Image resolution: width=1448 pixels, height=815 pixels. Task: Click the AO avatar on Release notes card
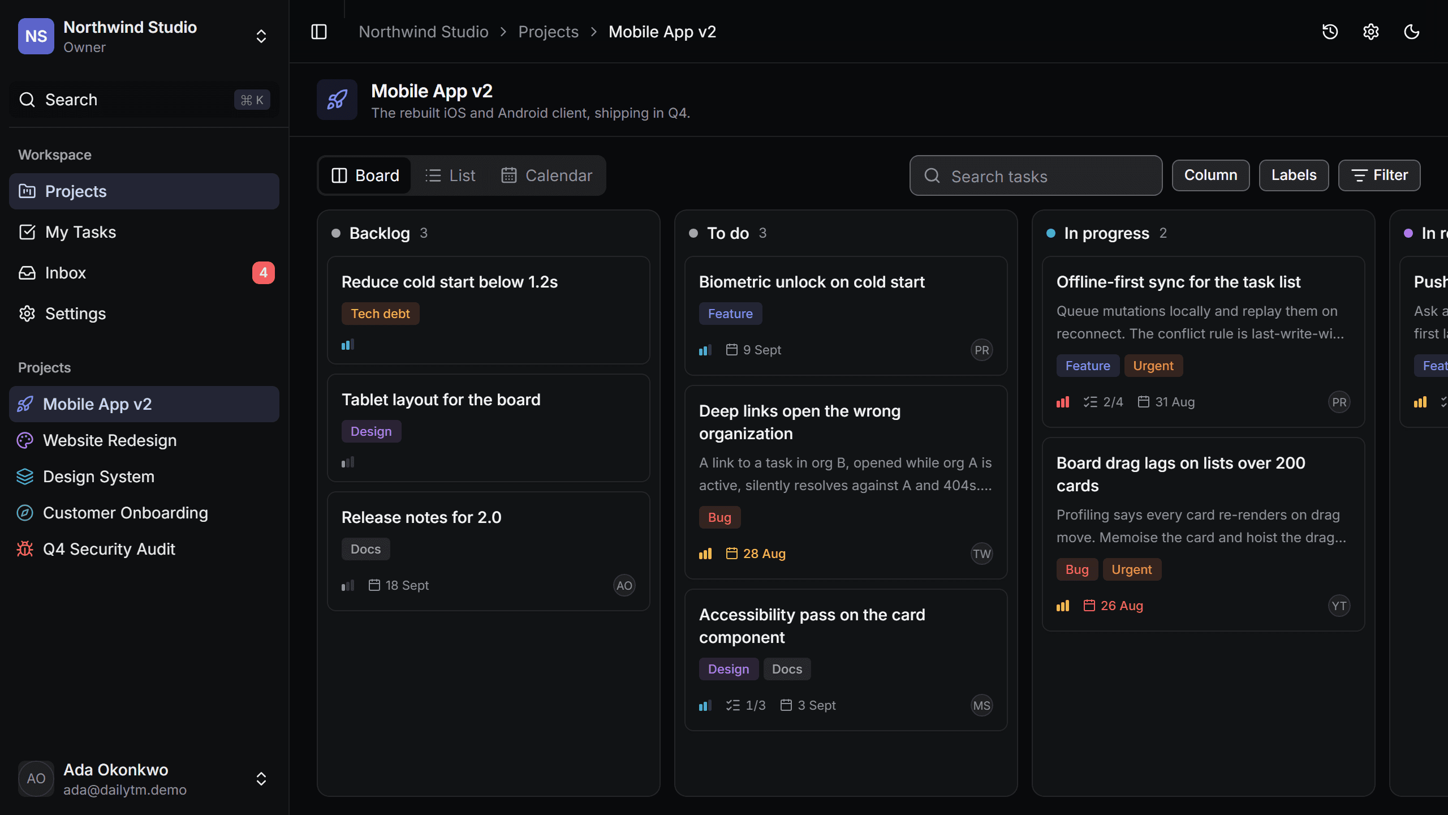click(624, 585)
